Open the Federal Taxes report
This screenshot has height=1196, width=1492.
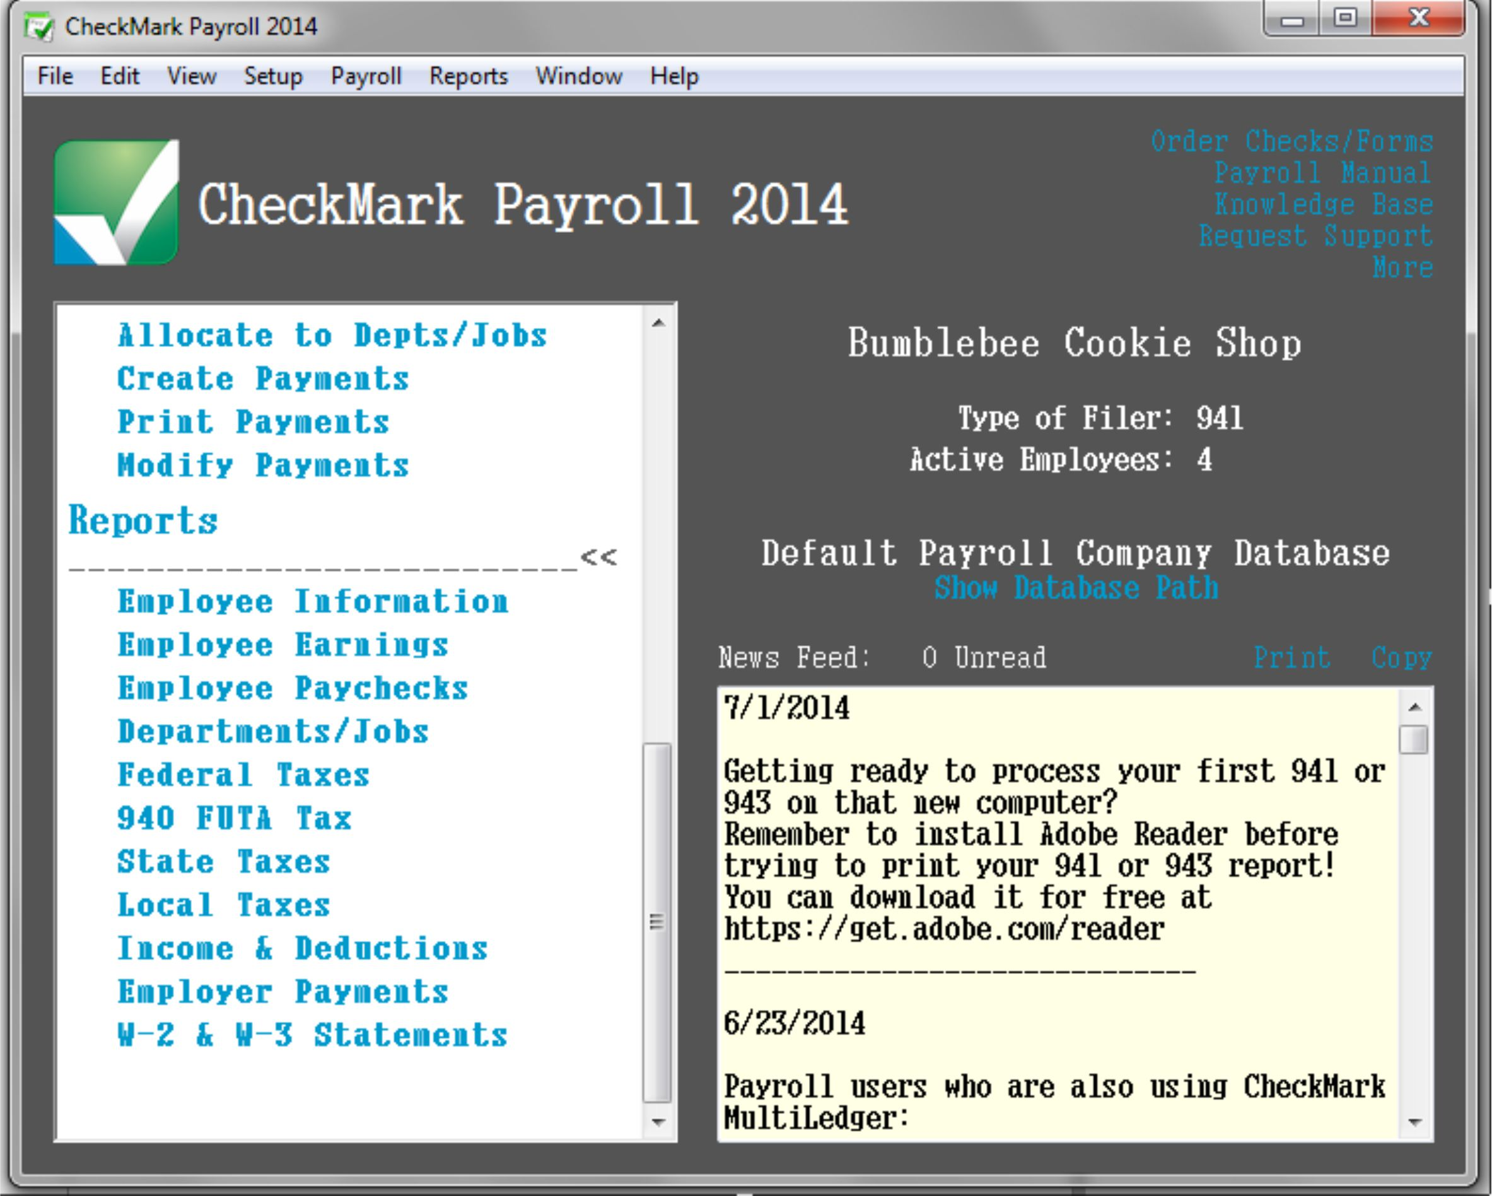[x=243, y=775]
